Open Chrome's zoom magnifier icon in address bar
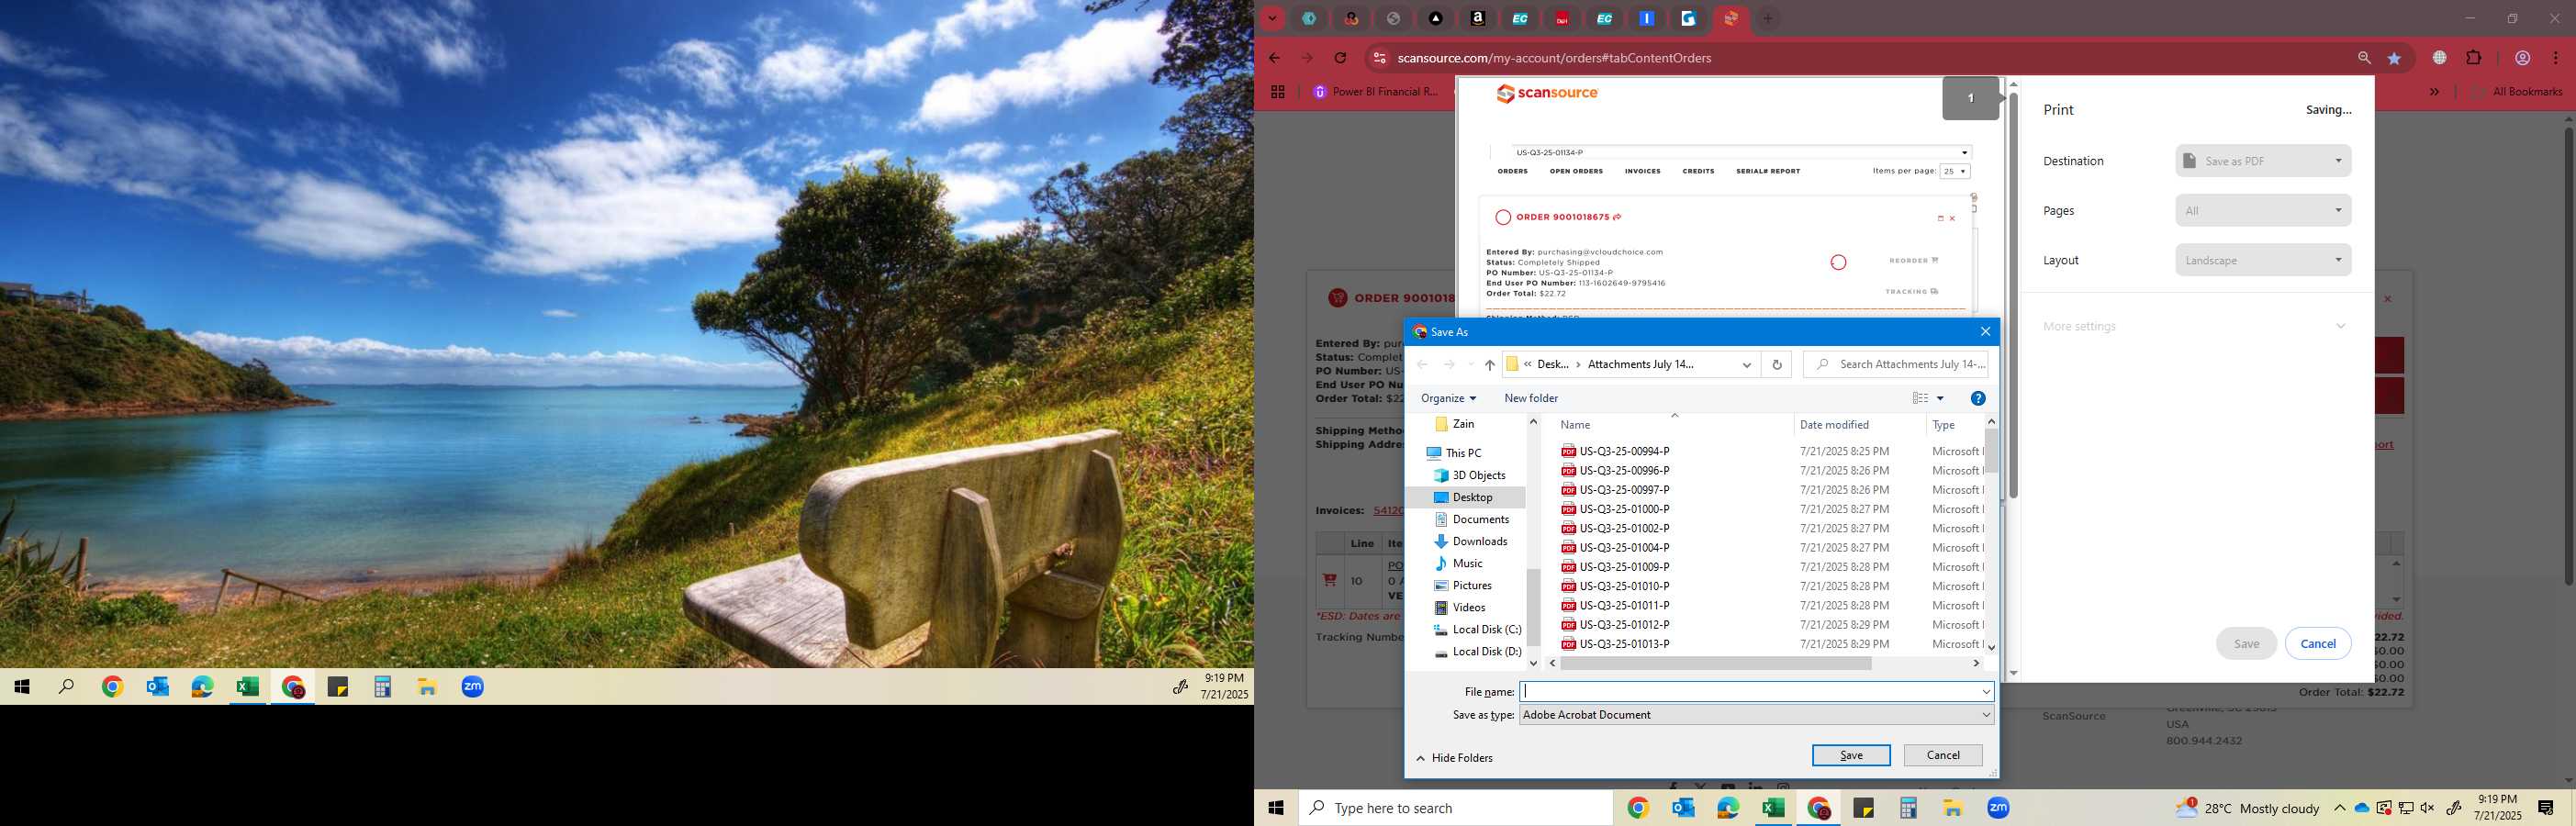 [2364, 58]
